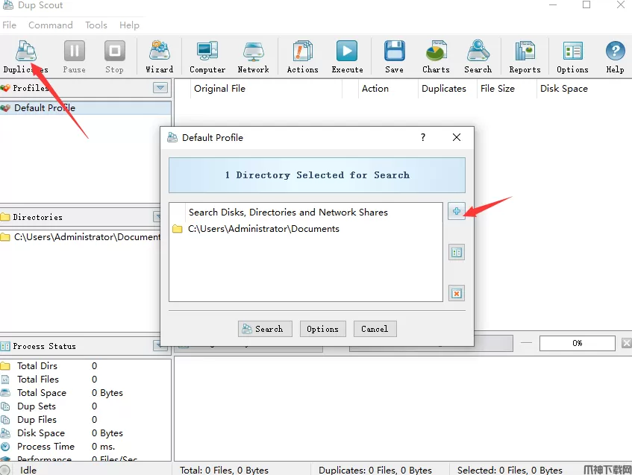Maximize the Dup Scout window

(x=586, y=4)
